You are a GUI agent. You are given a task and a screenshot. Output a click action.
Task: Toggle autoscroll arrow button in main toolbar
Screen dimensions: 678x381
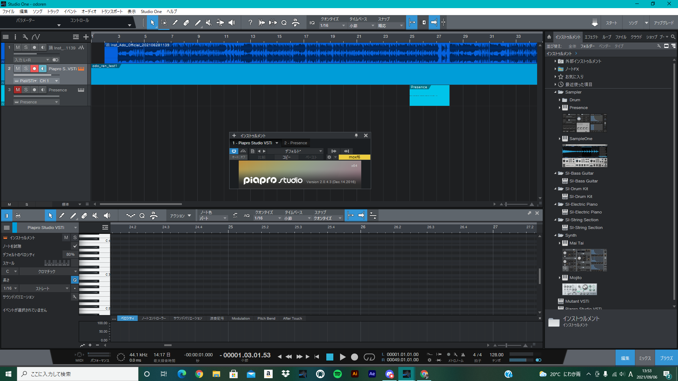[434, 22]
